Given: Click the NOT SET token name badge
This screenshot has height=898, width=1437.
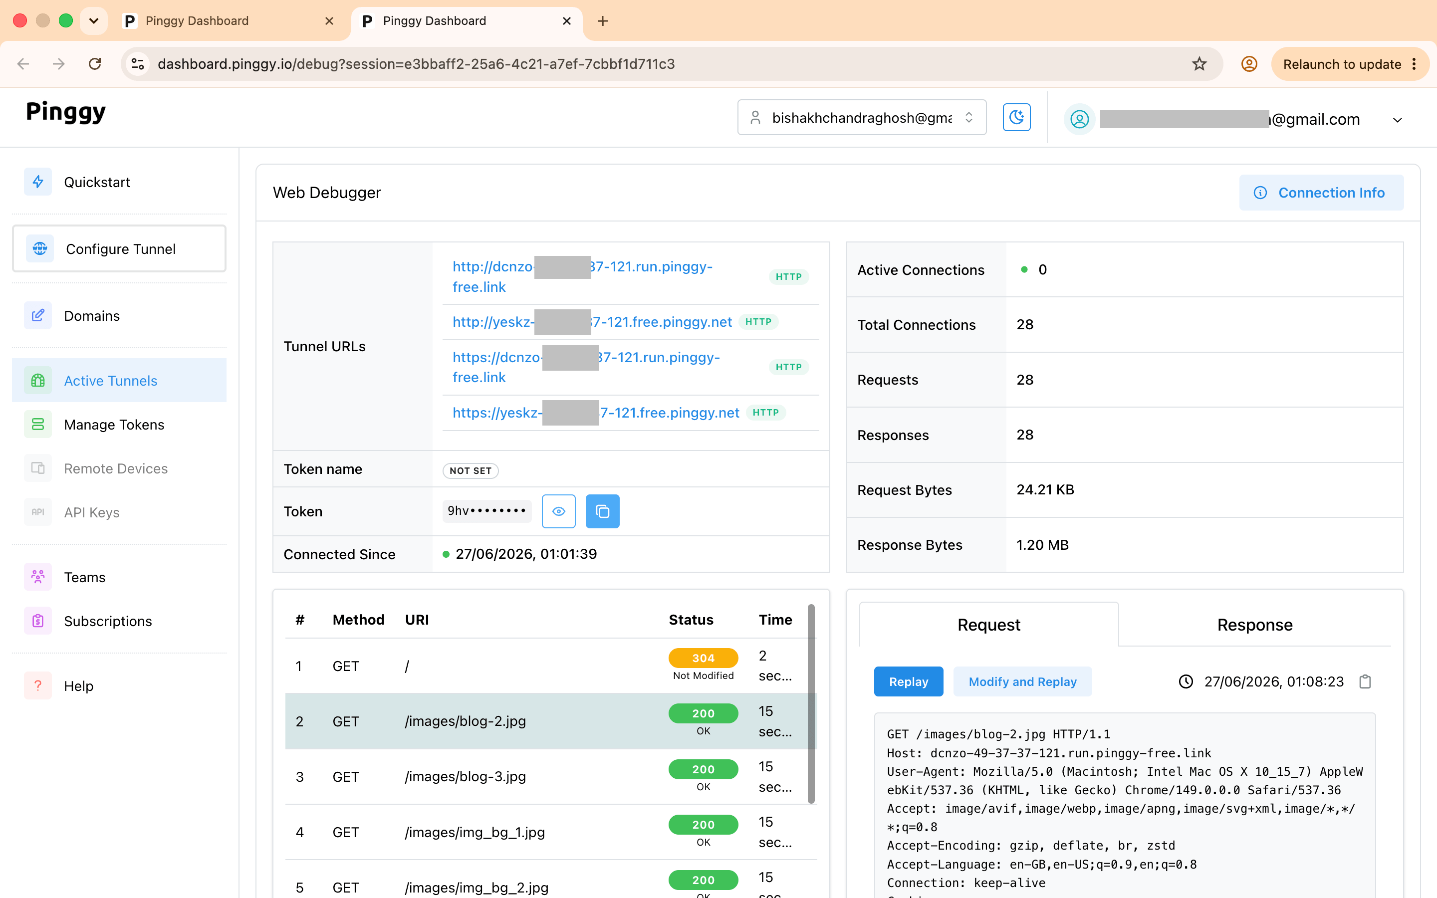Looking at the screenshot, I should tap(471, 470).
